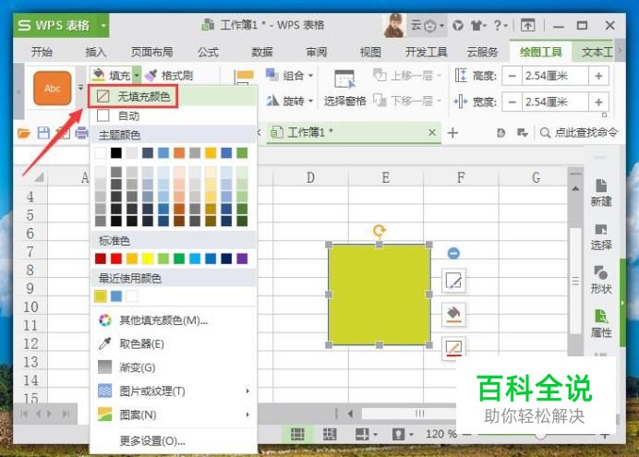Screen dimensions: 639x457
Task: Pick the purple standard color swatch
Action: pyautogui.click(x=242, y=259)
